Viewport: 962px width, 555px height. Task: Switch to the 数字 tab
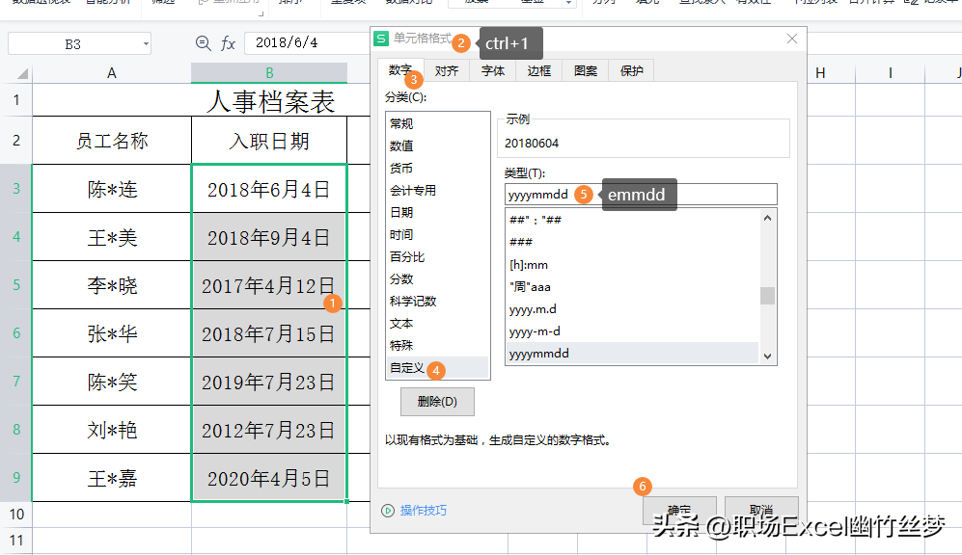pos(400,70)
